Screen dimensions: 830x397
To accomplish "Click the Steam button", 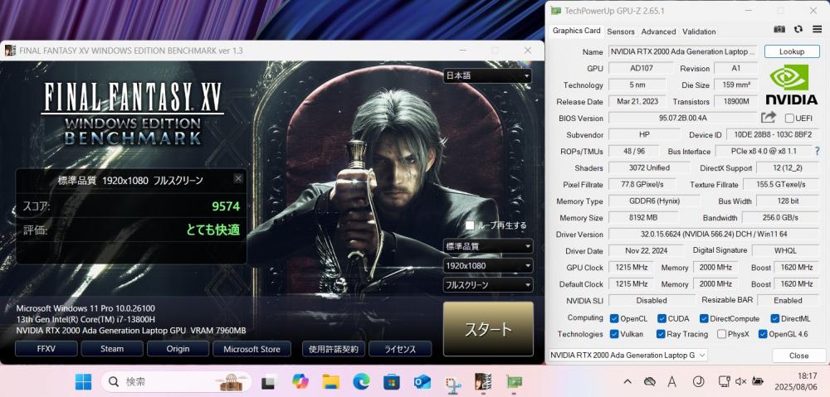I will (112, 349).
